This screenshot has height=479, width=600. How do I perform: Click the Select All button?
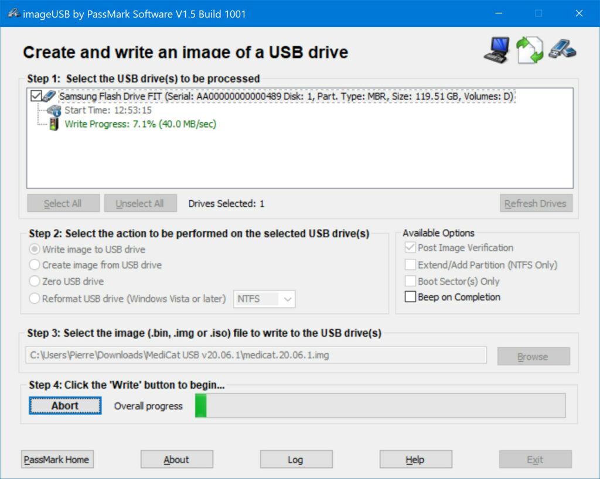point(63,203)
